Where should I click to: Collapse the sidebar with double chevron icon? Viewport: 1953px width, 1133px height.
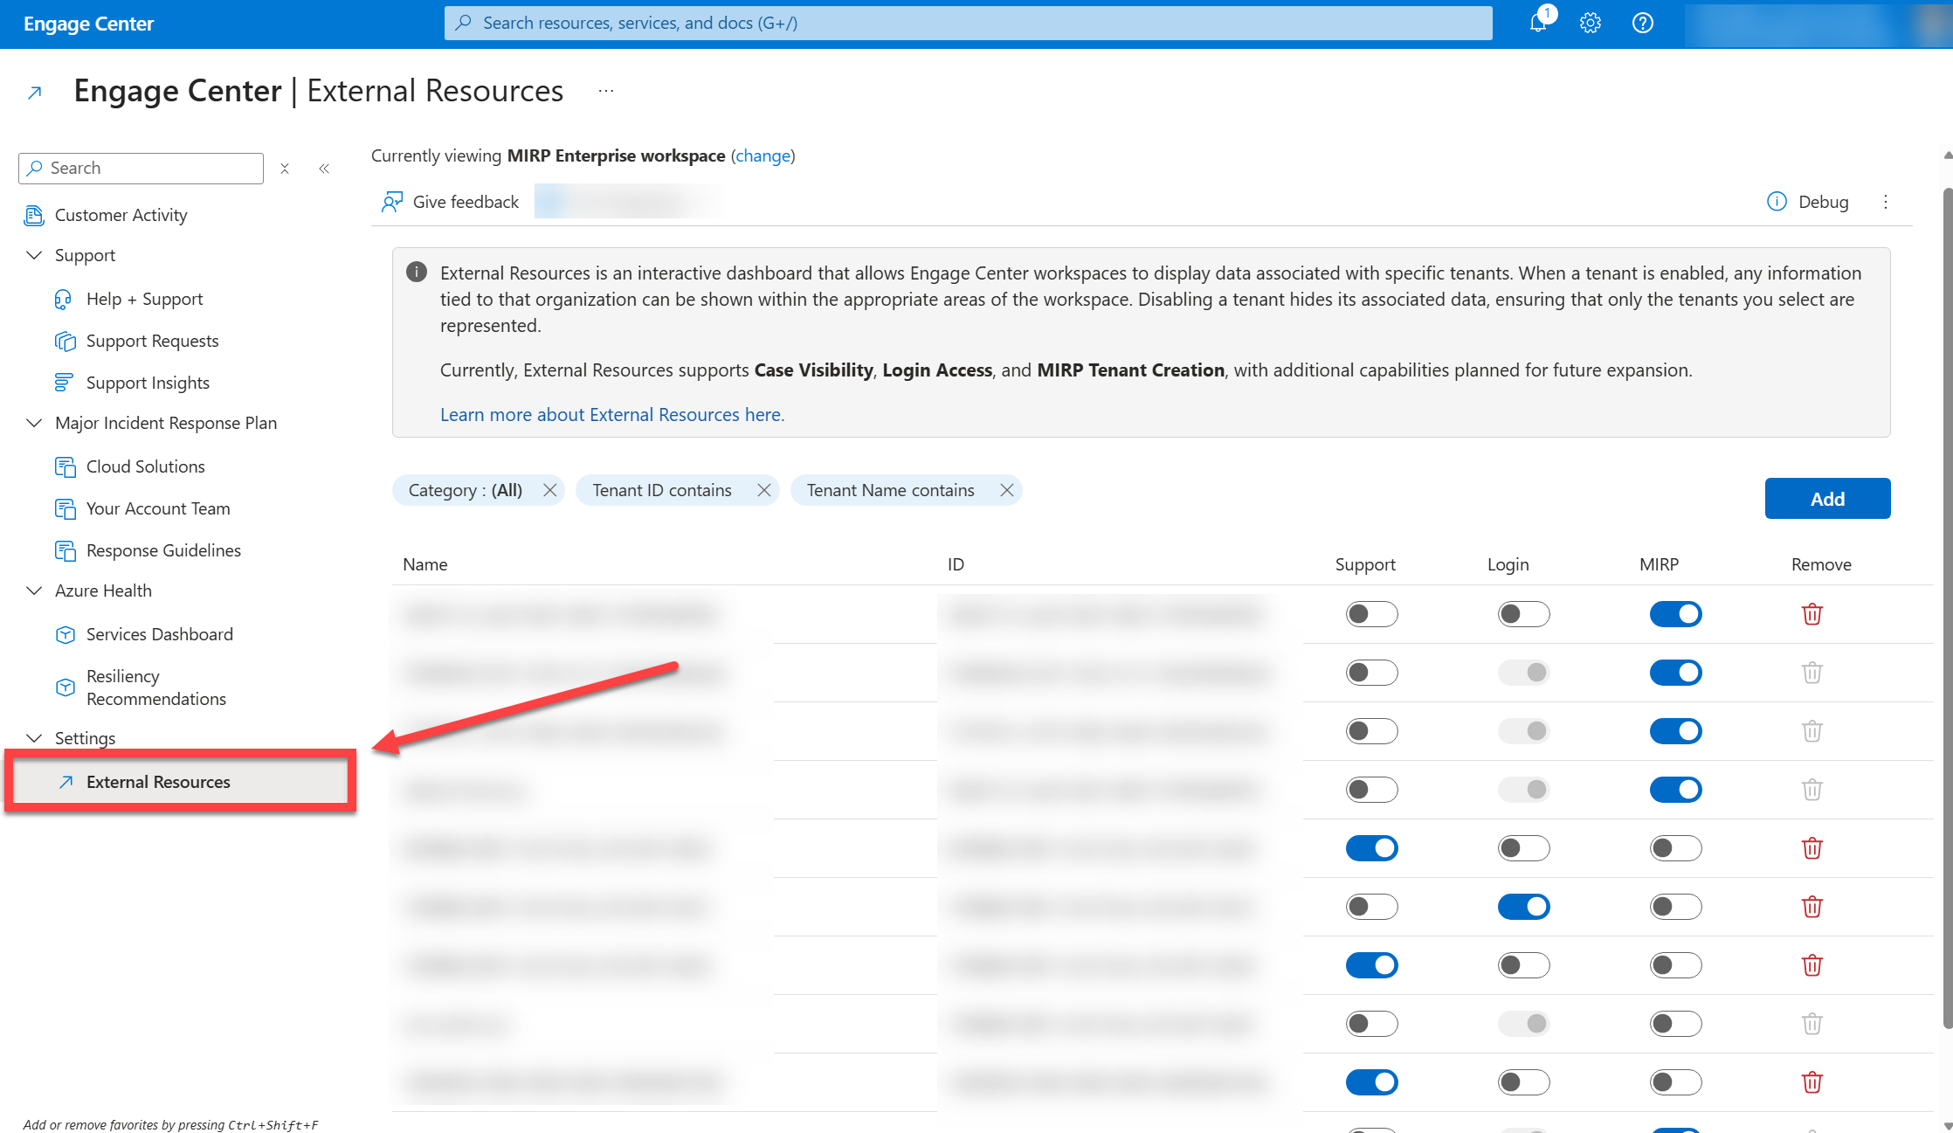pyautogui.click(x=324, y=169)
